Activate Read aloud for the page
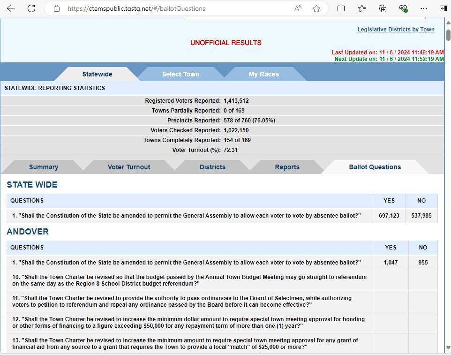The height and width of the screenshot is (355, 451). click(x=297, y=8)
